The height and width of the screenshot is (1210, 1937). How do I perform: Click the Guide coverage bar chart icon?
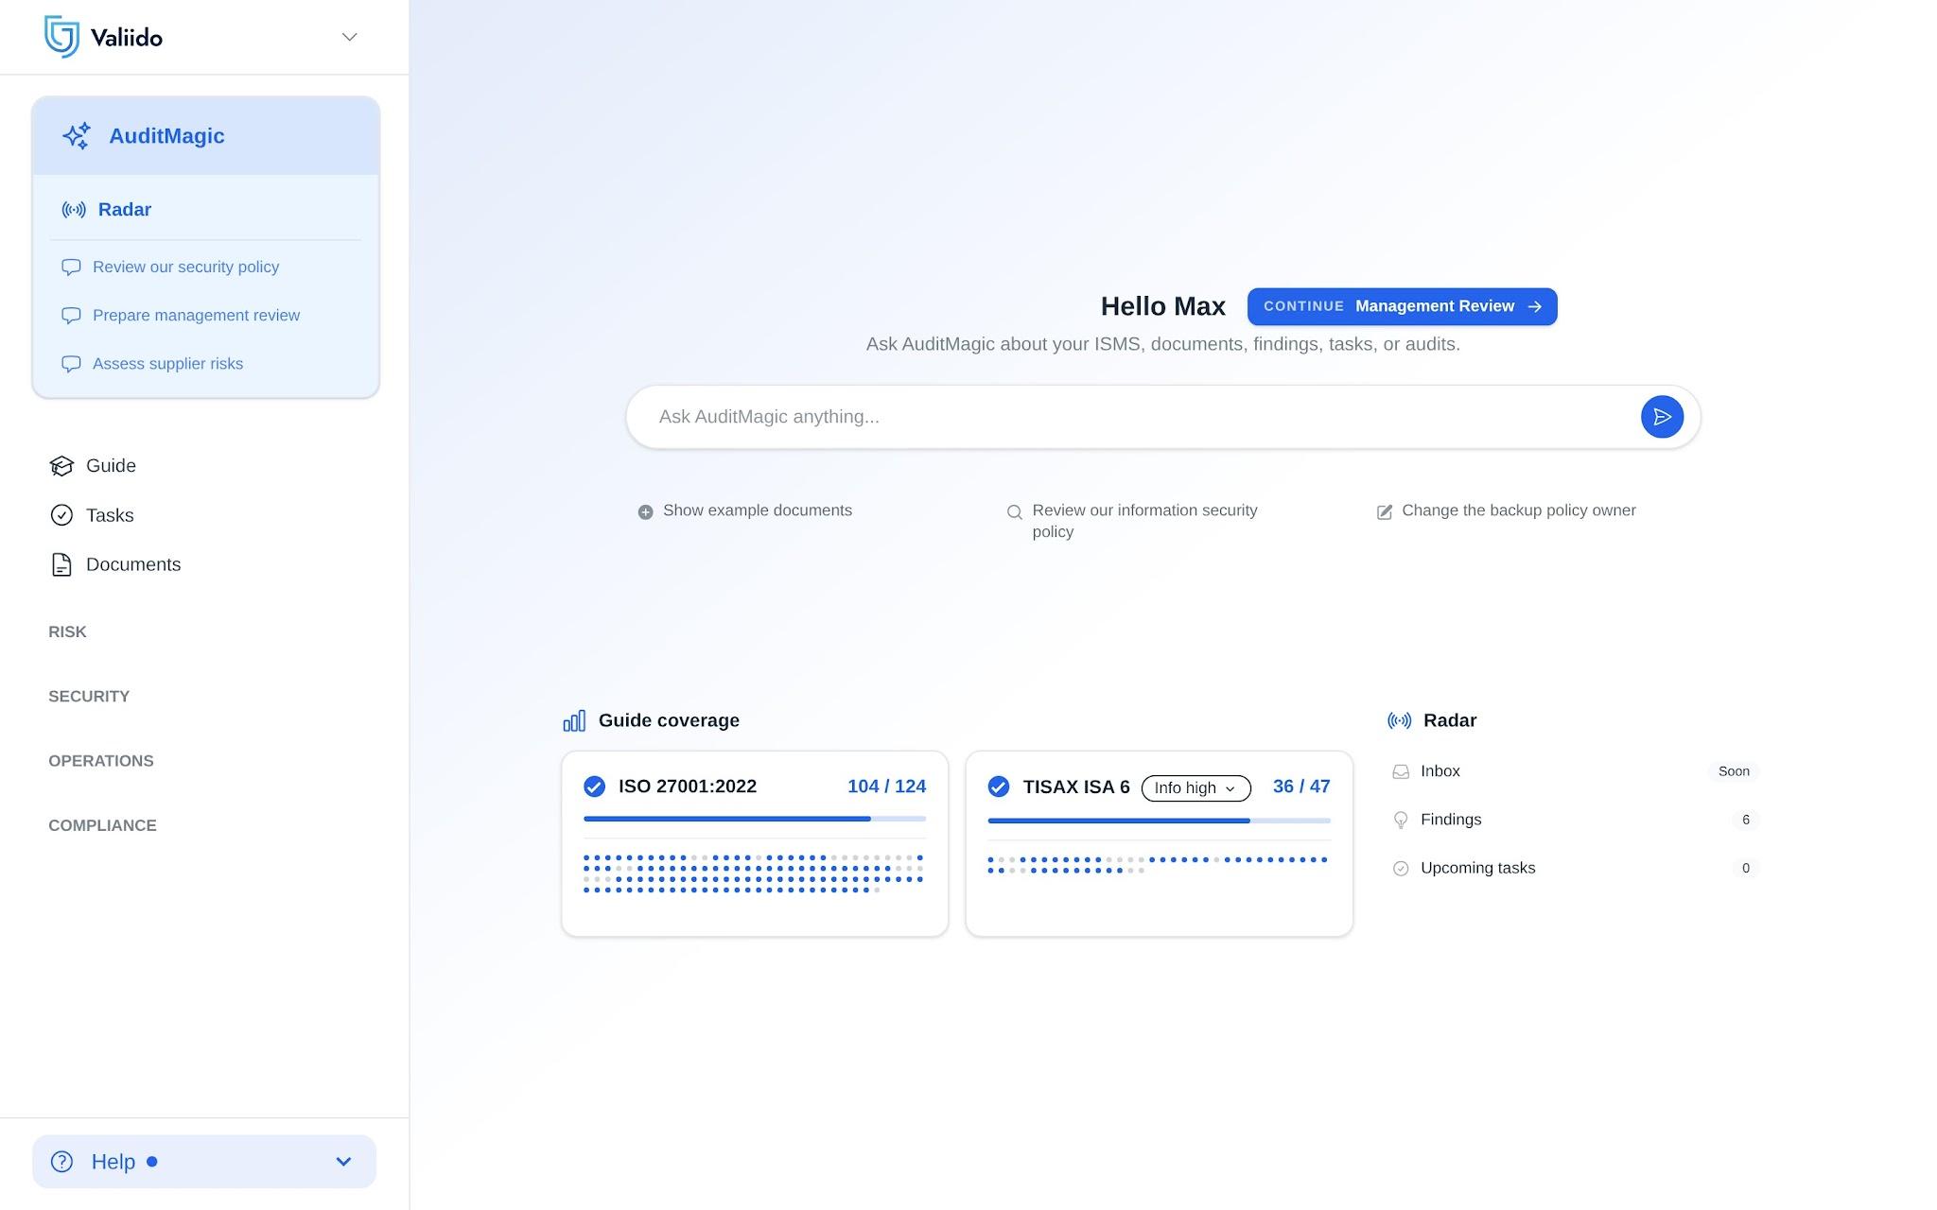pyautogui.click(x=574, y=721)
